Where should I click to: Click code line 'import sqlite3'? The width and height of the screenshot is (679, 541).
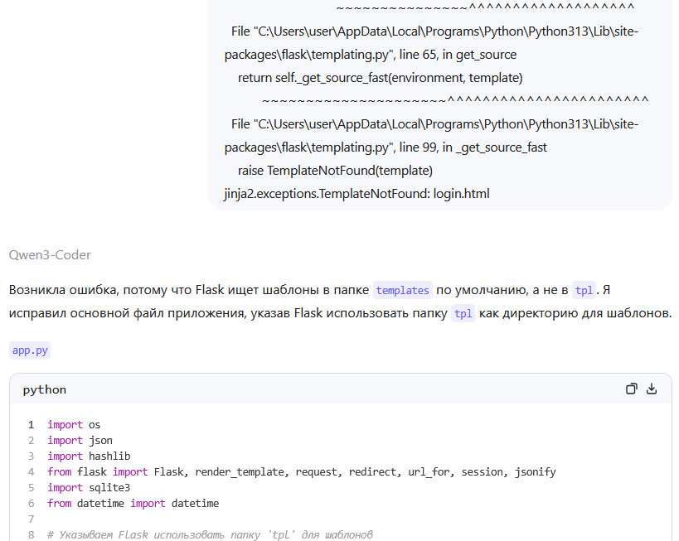pyautogui.click(x=89, y=488)
